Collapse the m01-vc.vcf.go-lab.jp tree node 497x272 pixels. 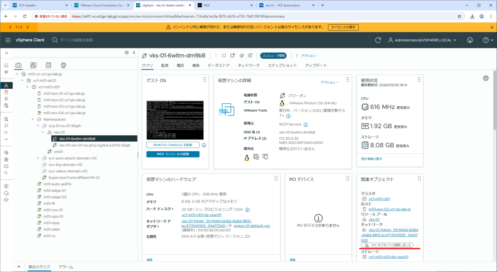click(17, 74)
